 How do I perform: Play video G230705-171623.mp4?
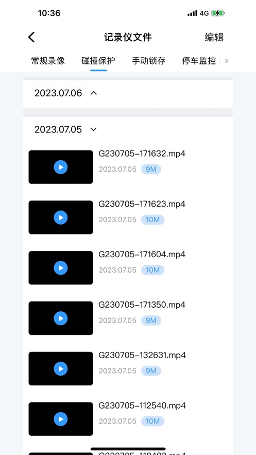click(61, 217)
